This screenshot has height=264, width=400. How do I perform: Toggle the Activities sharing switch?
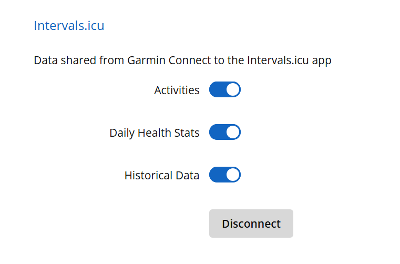pos(224,90)
